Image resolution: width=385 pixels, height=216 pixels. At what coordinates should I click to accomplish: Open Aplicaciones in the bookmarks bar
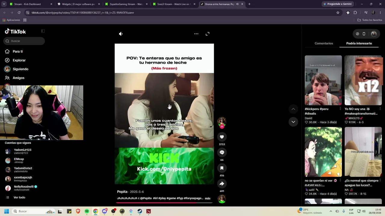[11, 20]
